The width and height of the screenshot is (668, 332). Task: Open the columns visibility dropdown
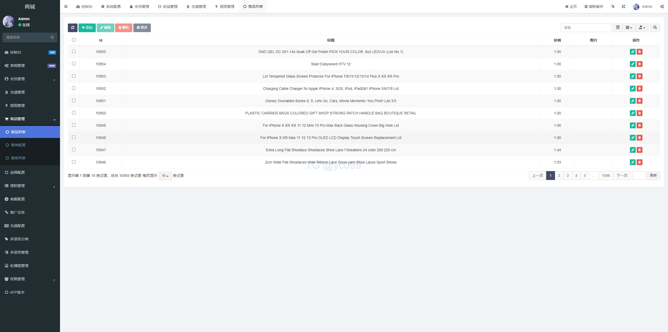pos(629,28)
